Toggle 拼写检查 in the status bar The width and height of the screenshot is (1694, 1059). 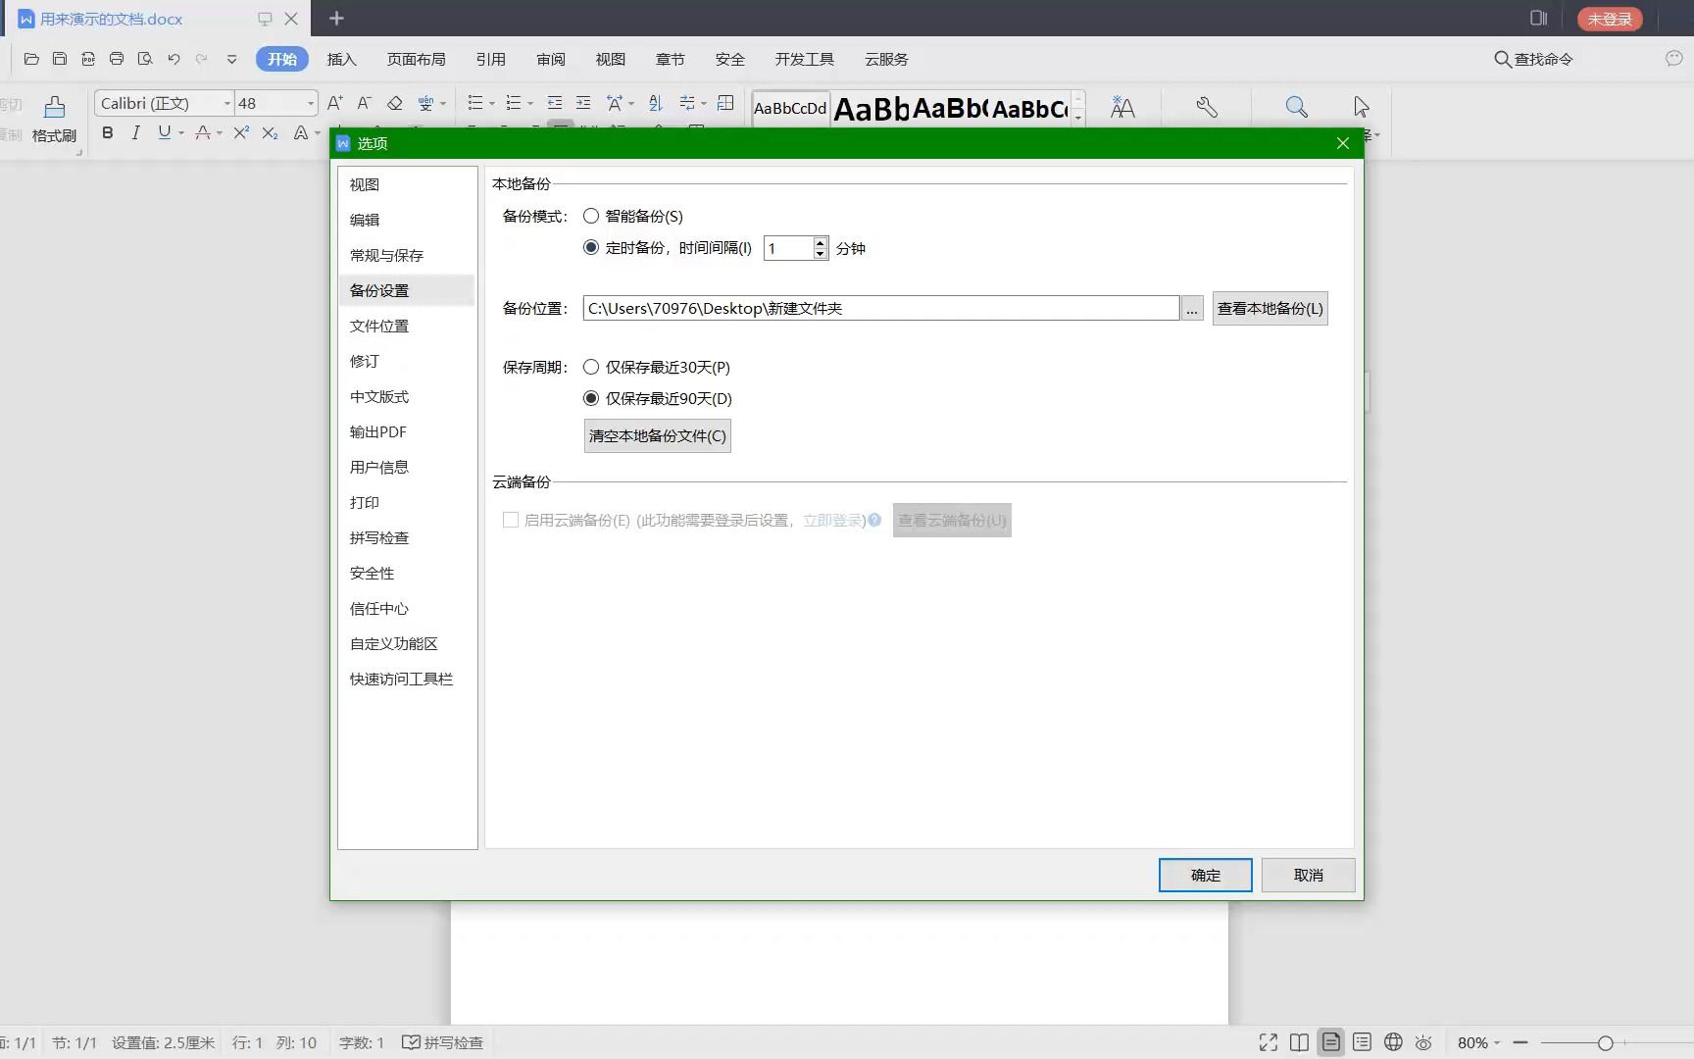tap(443, 1042)
